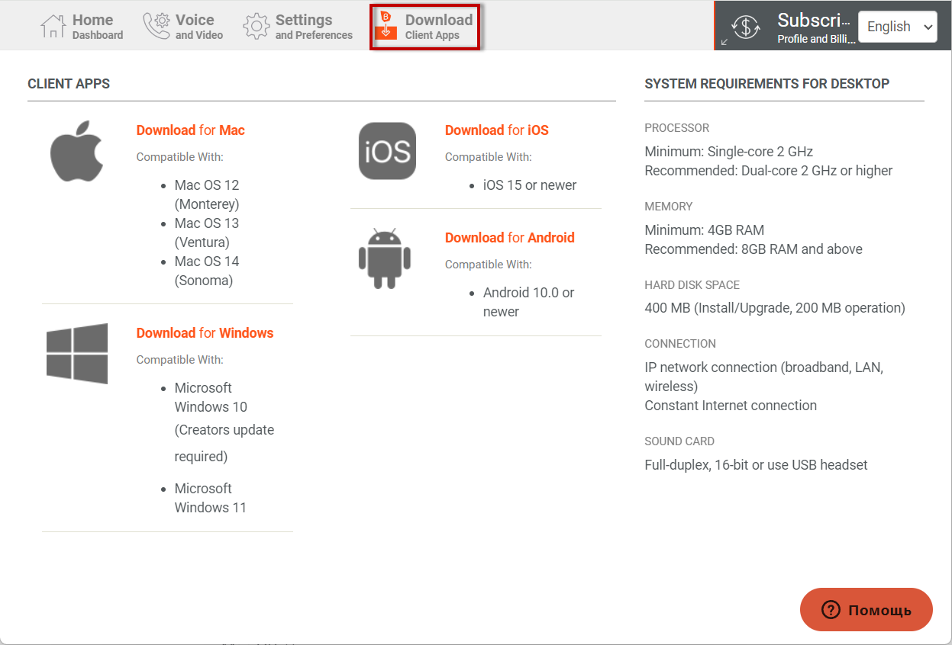The image size is (952, 645).
Task: Click the phone icon for Voice
Action: coord(156,27)
